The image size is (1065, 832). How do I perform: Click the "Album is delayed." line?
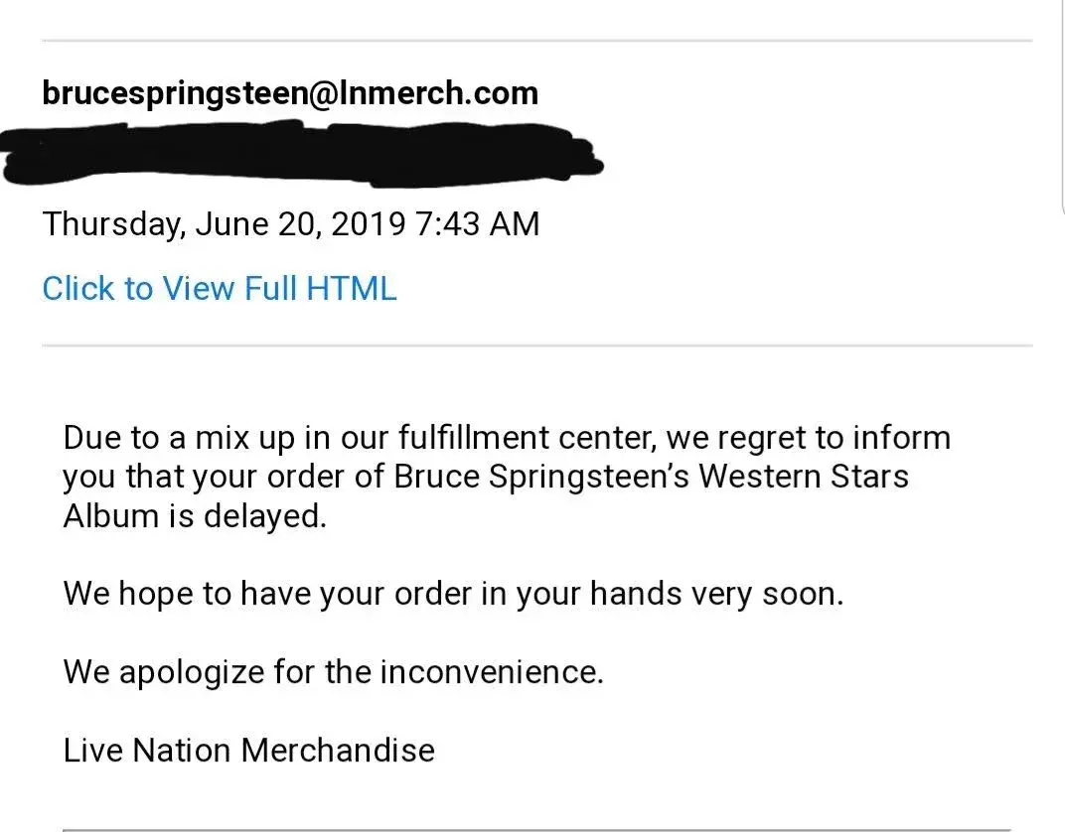[195, 516]
